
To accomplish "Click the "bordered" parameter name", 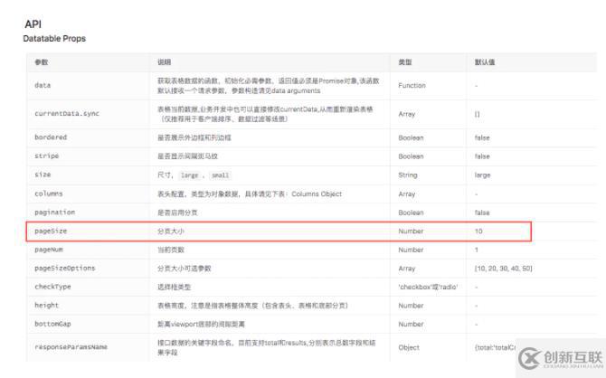I will (51, 137).
